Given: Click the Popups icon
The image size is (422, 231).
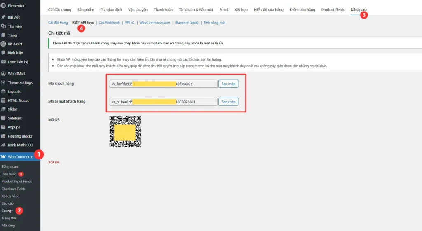Looking at the screenshot, I should tap(3, 127).
